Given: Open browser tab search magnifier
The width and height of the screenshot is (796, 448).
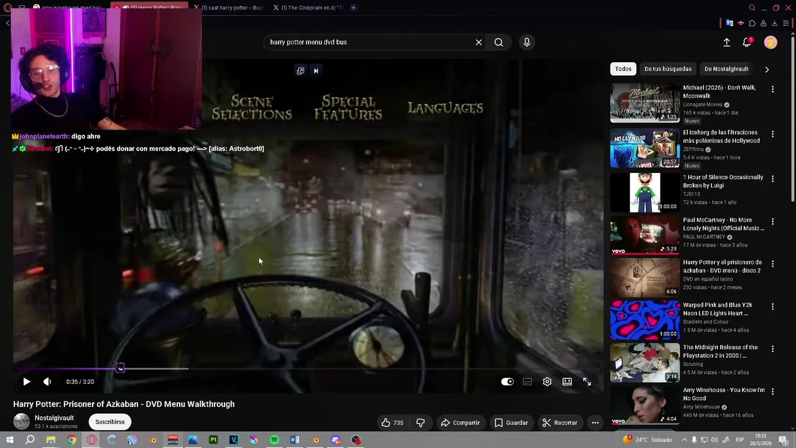Looking at the screenshot, I should click(752, 7).
